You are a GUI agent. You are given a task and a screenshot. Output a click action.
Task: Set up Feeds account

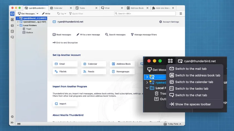coord(94,71)
